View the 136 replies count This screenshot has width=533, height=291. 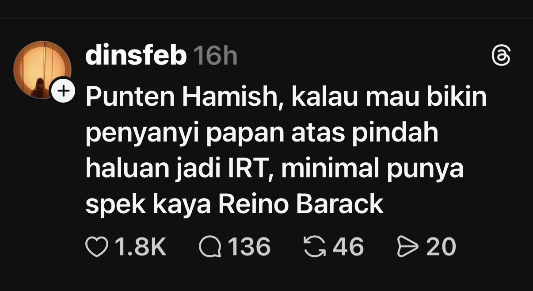(x=249, y=247)
